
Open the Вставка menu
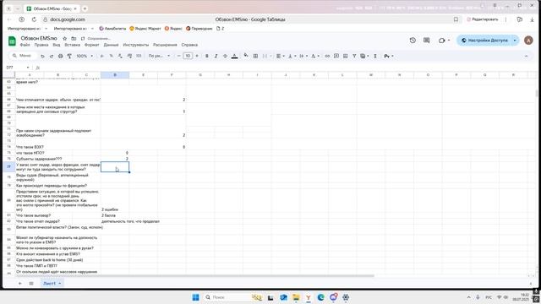[x=72, y=45]
